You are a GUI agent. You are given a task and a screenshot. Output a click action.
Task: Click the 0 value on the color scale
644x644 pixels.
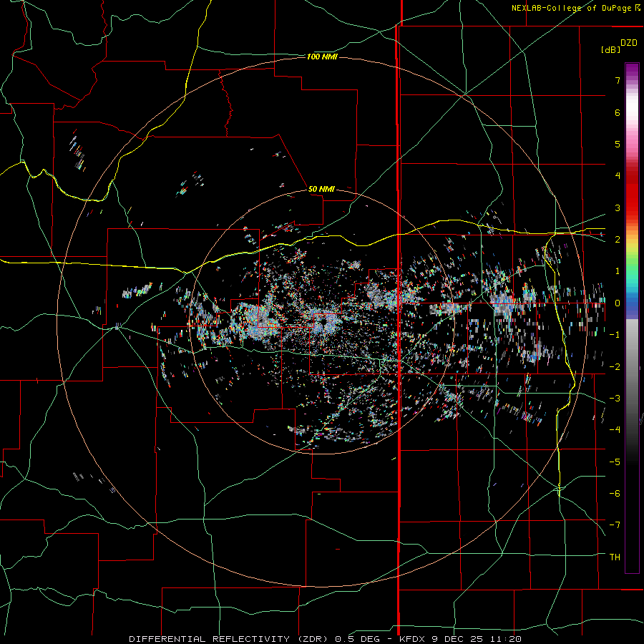point(618,303)
